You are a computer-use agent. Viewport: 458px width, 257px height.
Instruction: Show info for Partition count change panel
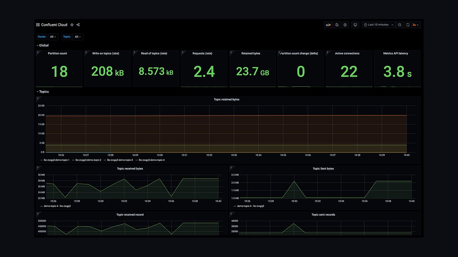279,52
